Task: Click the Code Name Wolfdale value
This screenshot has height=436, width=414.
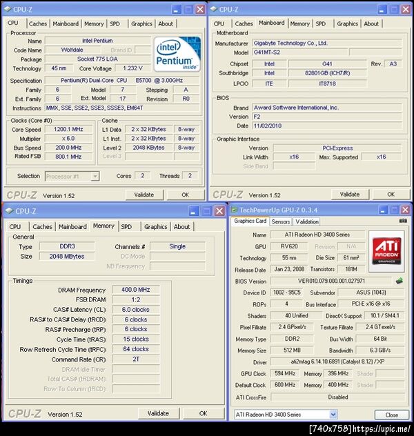Action: 72,50
